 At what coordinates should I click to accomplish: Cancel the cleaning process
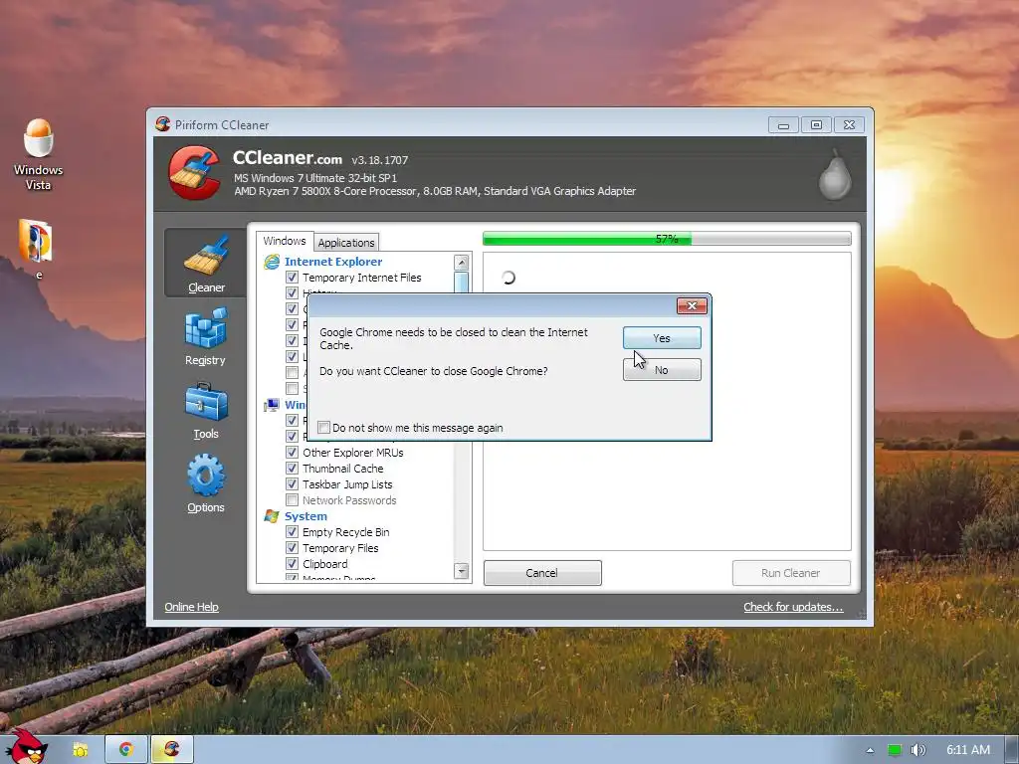[542, 573]
